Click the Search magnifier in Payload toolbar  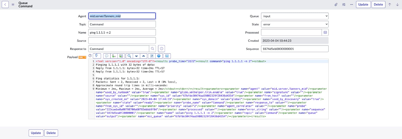click(x=129, y=56)
